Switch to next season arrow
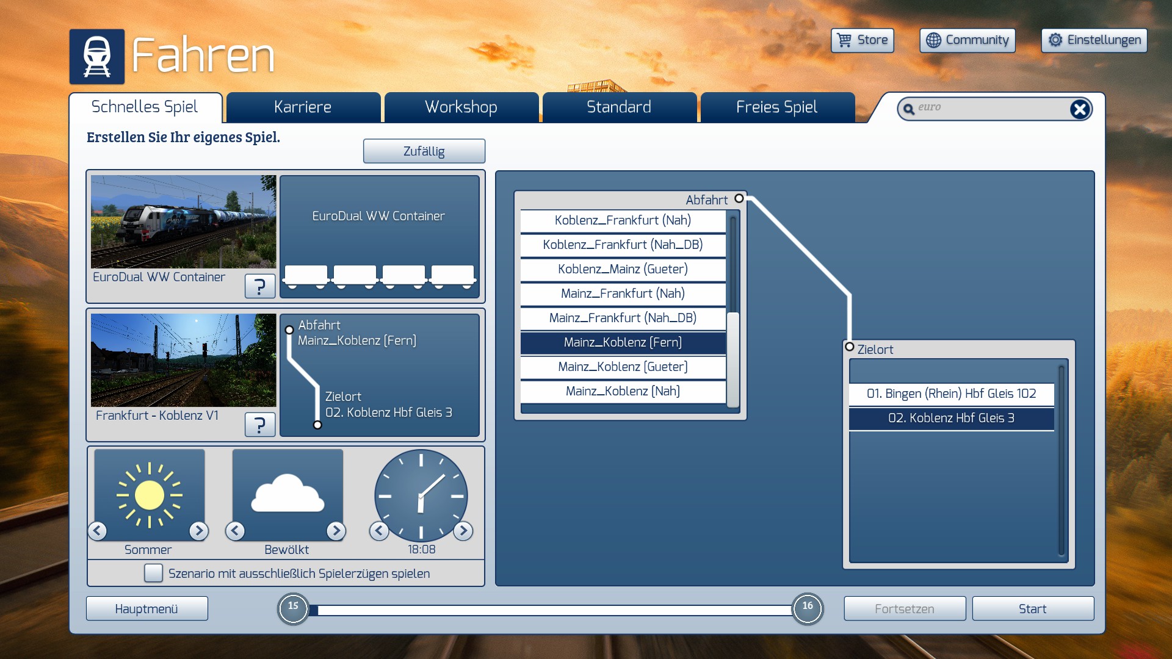Image resolution: width=1172 pixels, height=659 pixels. tap(198, 531)
